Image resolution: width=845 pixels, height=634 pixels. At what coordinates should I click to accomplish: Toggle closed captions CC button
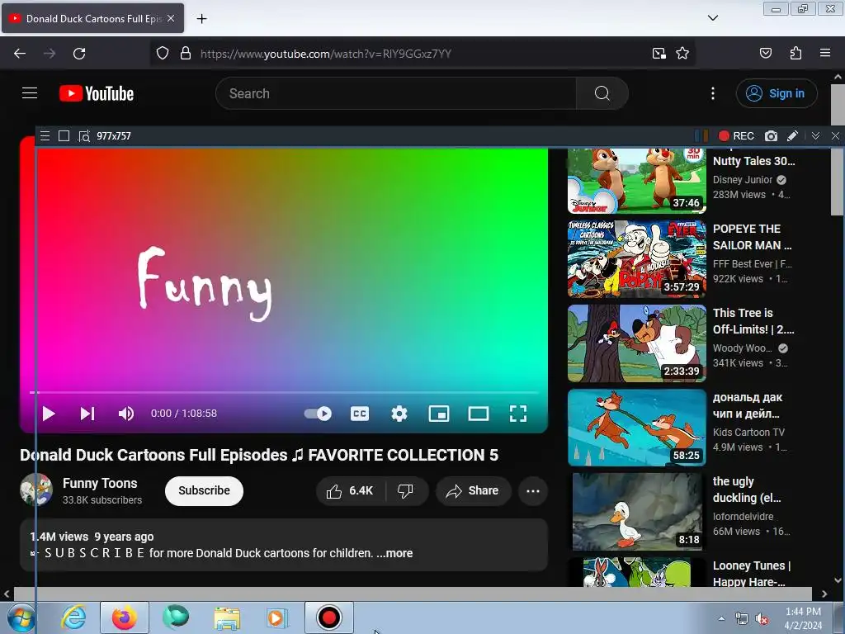[360, 414]
